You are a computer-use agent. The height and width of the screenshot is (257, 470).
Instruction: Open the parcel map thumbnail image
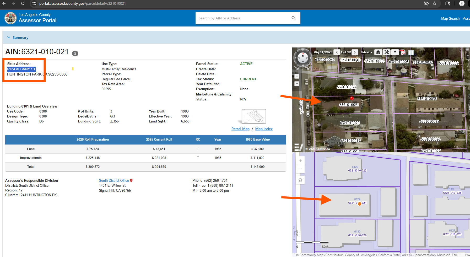tap(253, 116)
